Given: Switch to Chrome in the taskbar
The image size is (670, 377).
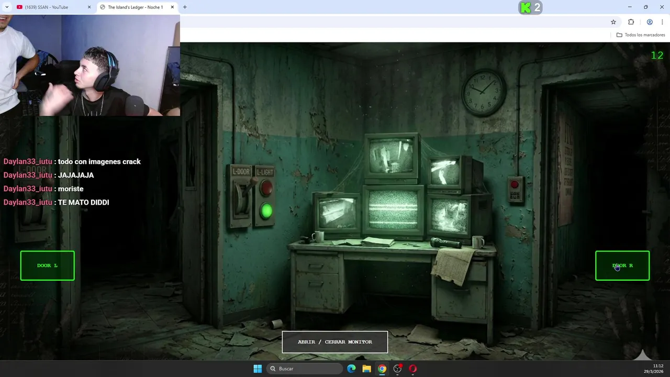Looking at the screenshot, I should 382,369.
